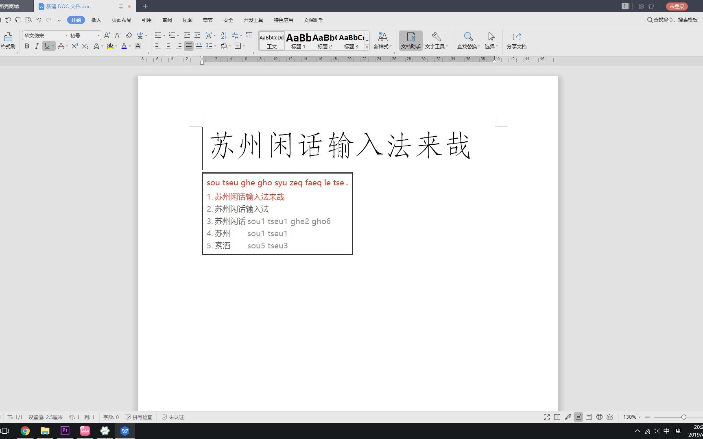Increase paragraph indent

(x=197, y=35)
